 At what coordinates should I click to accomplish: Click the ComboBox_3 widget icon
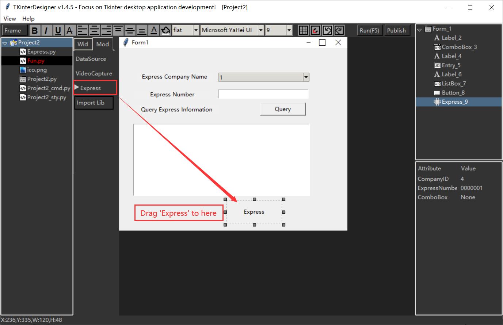437,47
